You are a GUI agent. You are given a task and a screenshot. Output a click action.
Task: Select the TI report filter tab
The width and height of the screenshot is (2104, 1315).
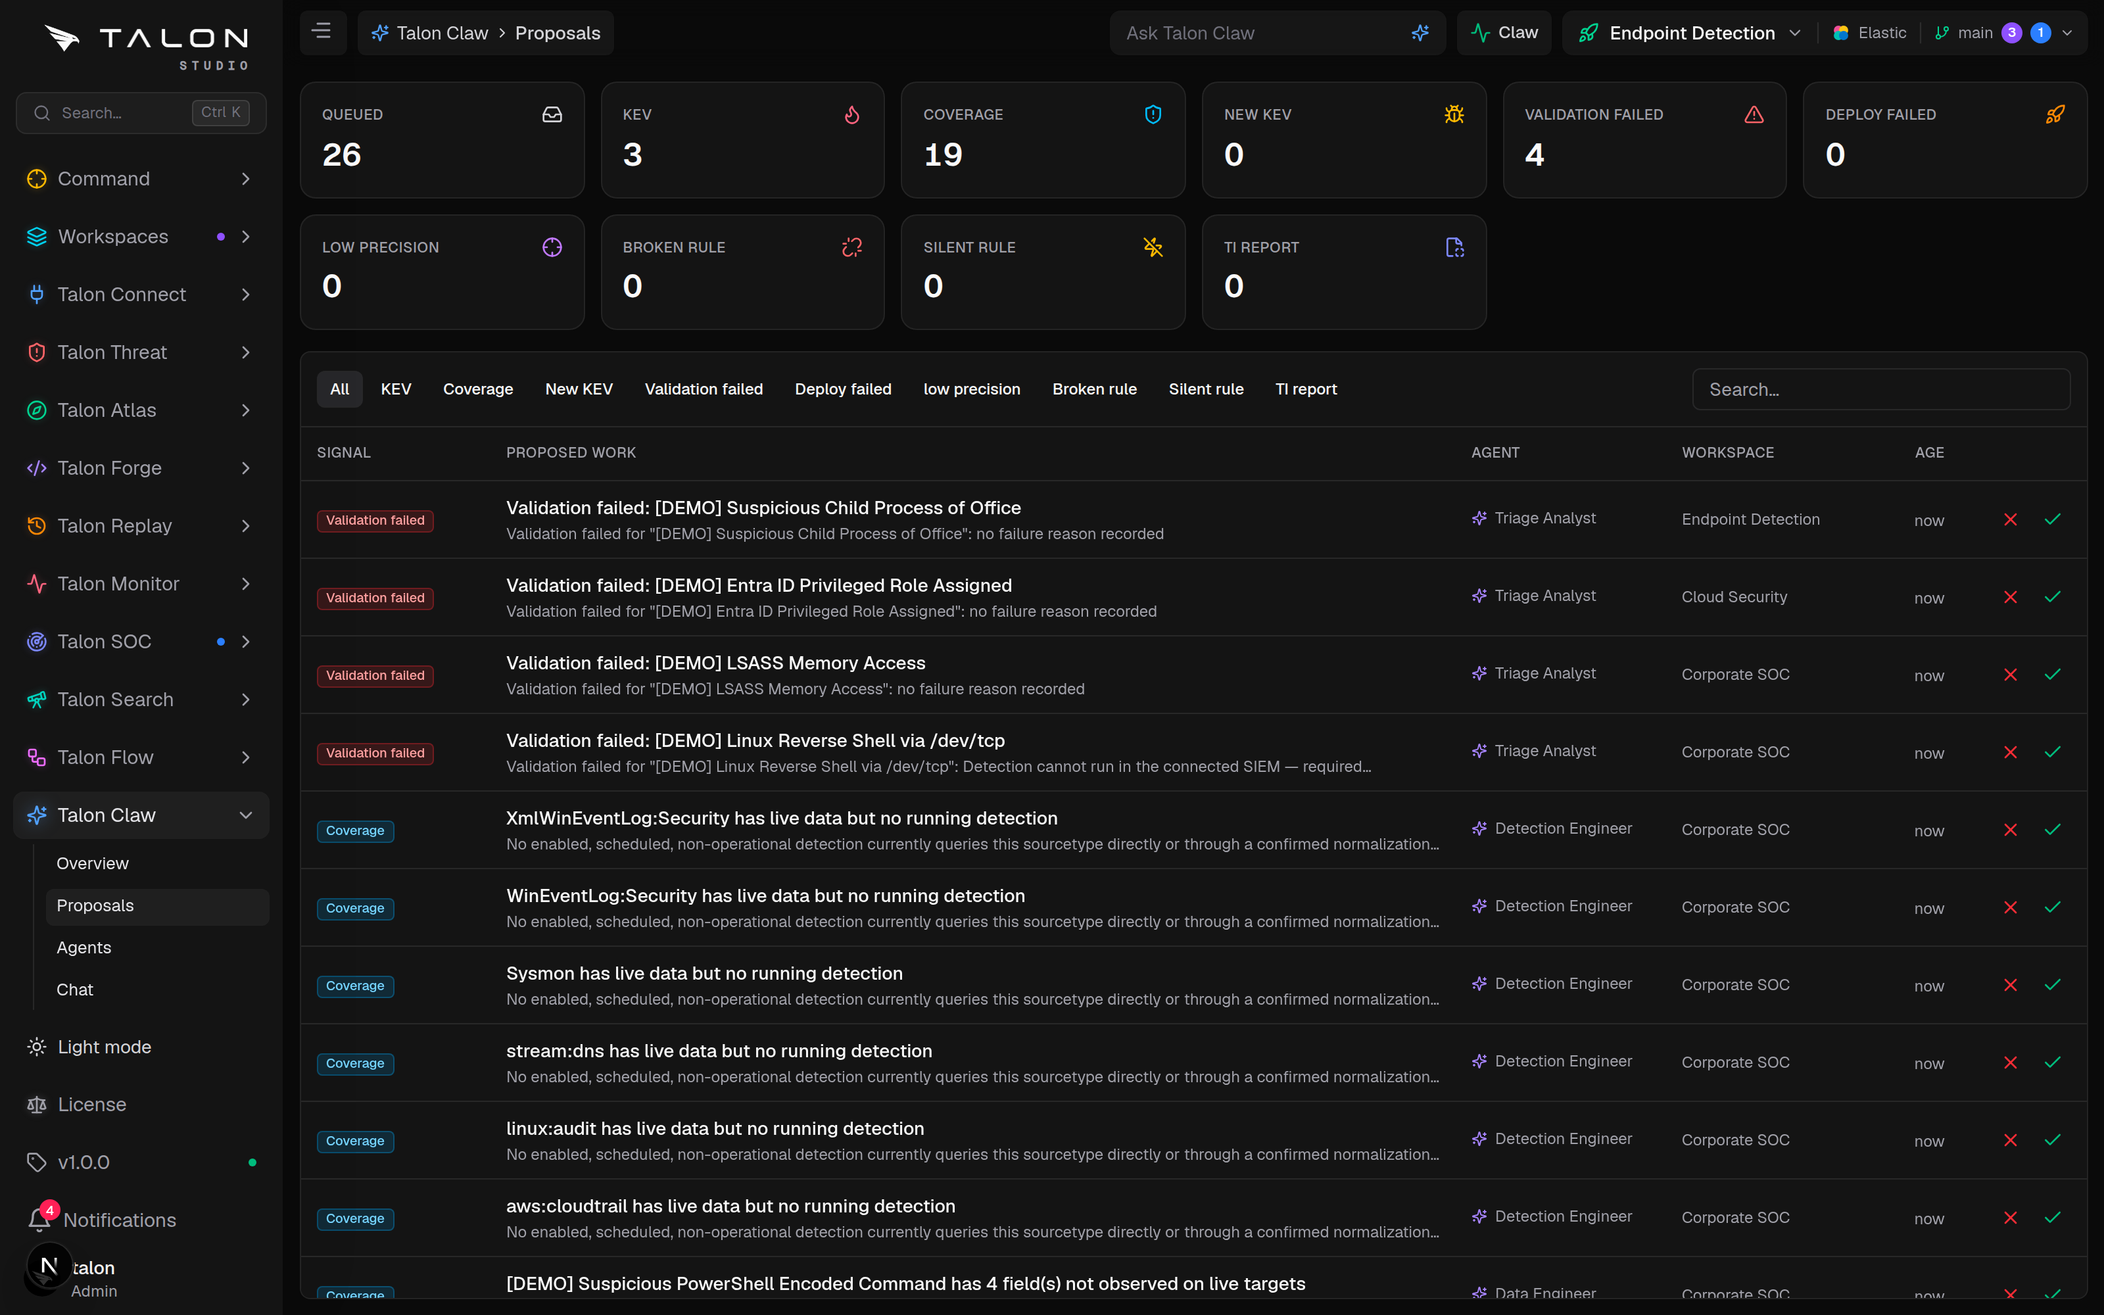coord(1305,389)
